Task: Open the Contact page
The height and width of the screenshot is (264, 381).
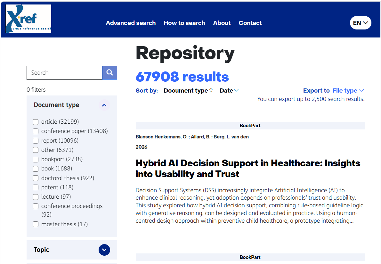Action: point(250,23)
